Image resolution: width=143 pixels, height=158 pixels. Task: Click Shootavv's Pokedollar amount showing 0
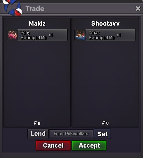pyautogui.click(x=105, y=123)
